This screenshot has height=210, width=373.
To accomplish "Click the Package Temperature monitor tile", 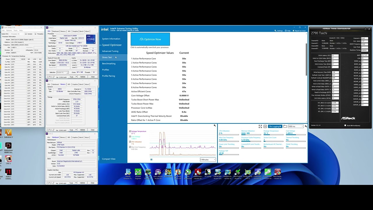I will tap(273, 133).
